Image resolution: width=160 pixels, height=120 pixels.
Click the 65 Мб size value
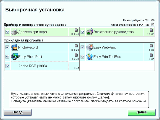[75, 59]
